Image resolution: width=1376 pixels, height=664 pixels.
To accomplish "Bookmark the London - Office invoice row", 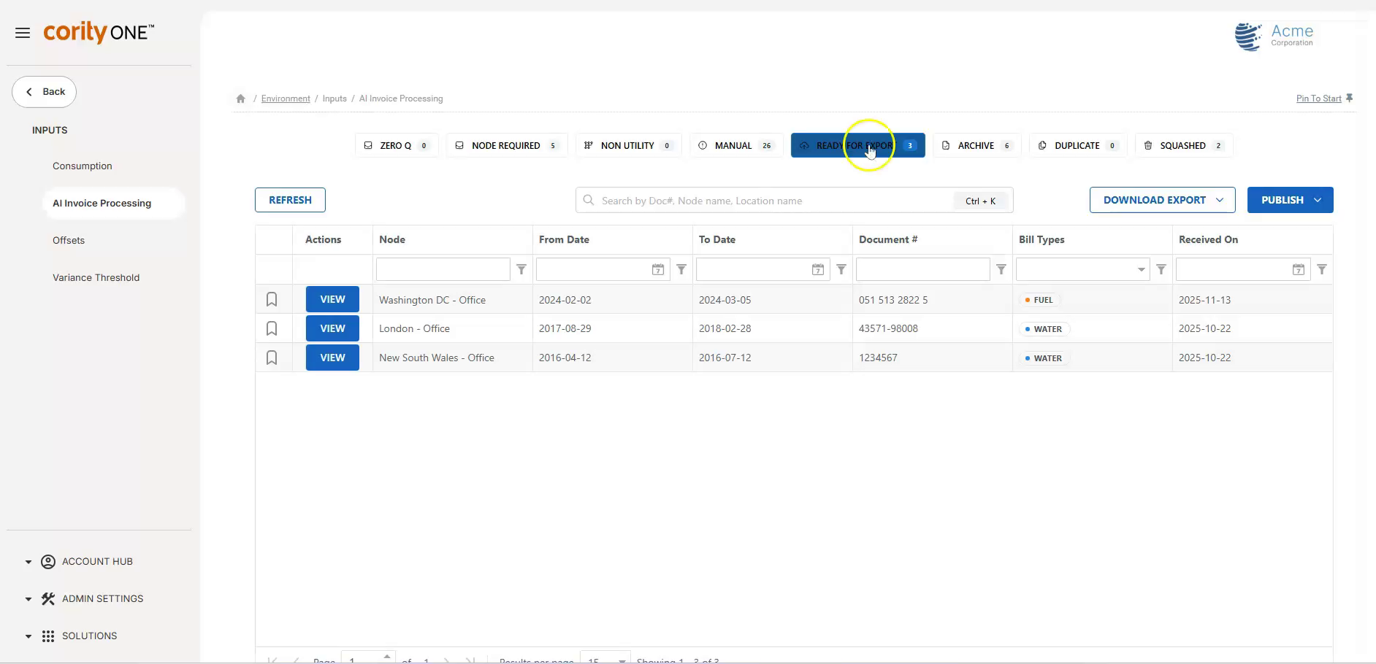I will point(272,328).
